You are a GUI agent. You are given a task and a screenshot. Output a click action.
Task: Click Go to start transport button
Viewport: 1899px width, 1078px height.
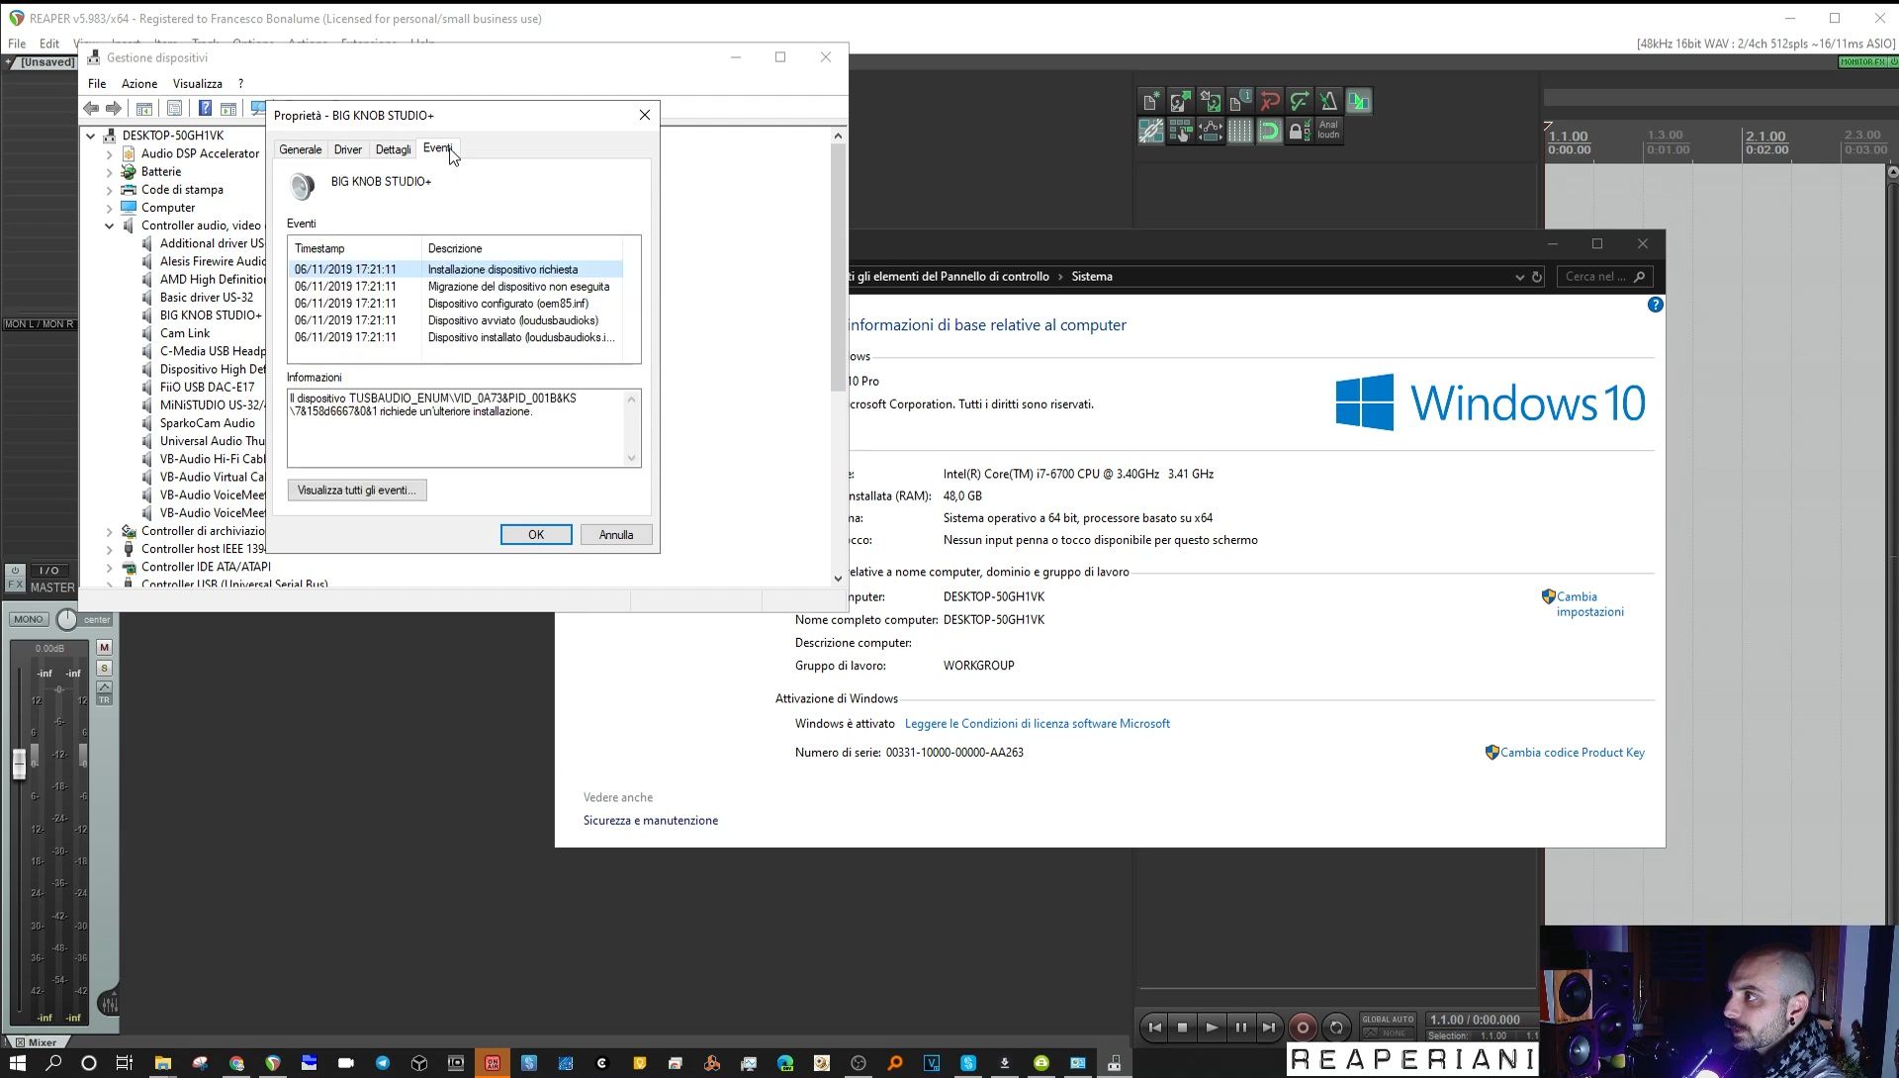(x=1154, y=1028)
